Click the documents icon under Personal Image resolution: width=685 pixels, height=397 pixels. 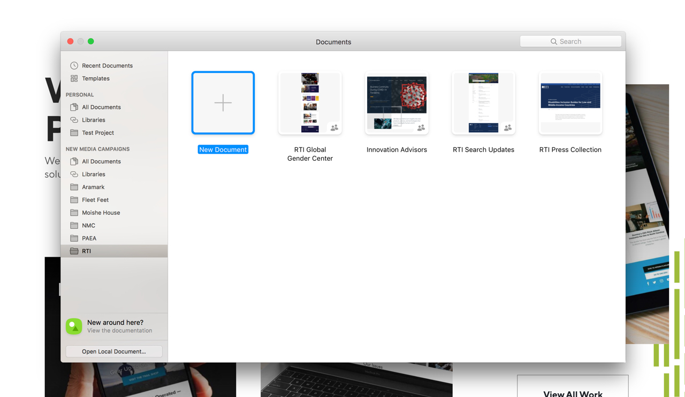[74, 107]
